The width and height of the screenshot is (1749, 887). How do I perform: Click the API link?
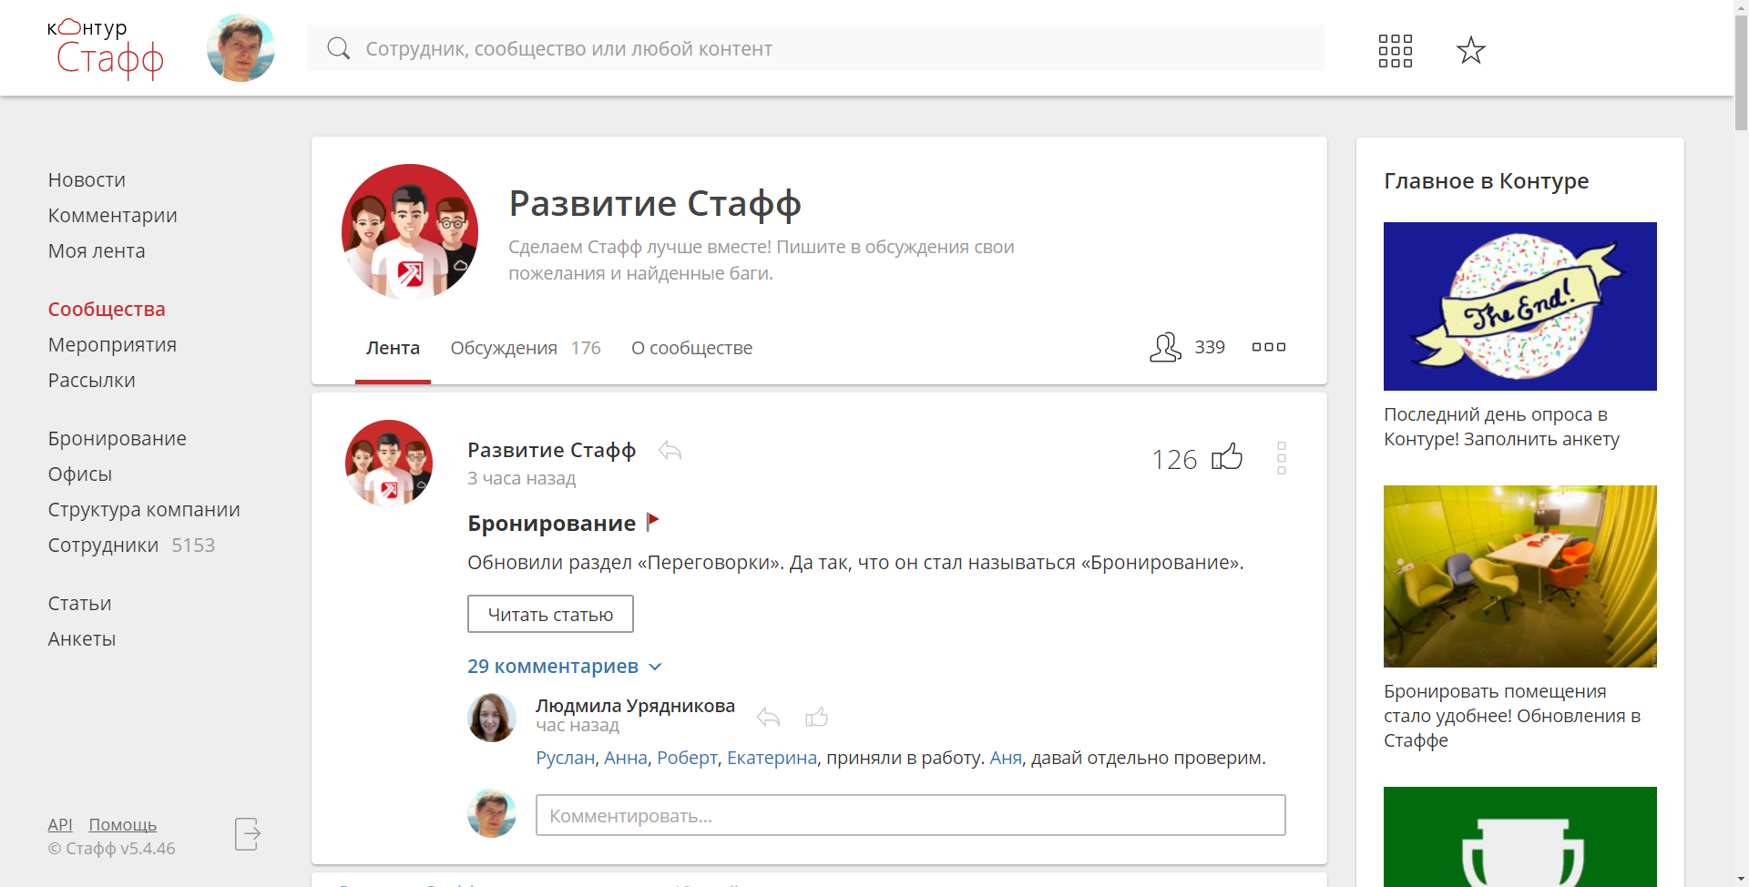[x=60, y=825]
